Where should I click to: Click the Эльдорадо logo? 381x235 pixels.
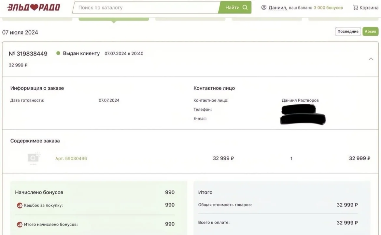coord(34,7)
